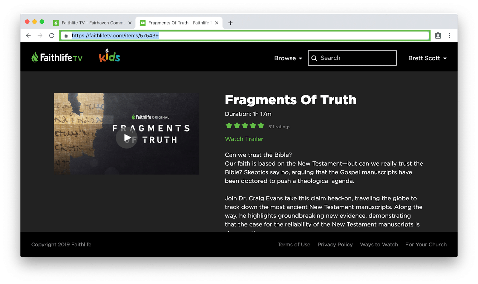Close the Faithlife TV - Fairhaven tab
The image size is (478, 284).
click(x=130, y=23)
